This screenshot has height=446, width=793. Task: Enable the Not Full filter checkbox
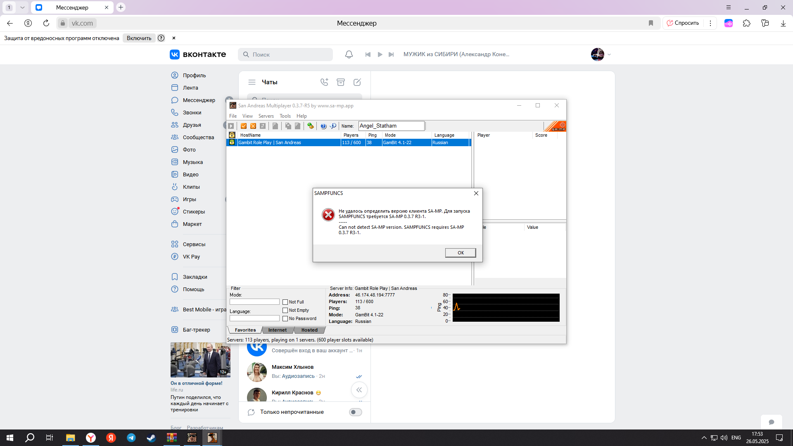(285, 302)
